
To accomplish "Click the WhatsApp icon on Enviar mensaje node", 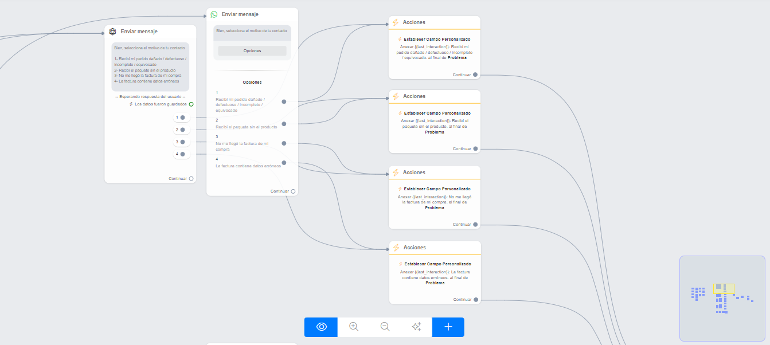I will point(214,14).
